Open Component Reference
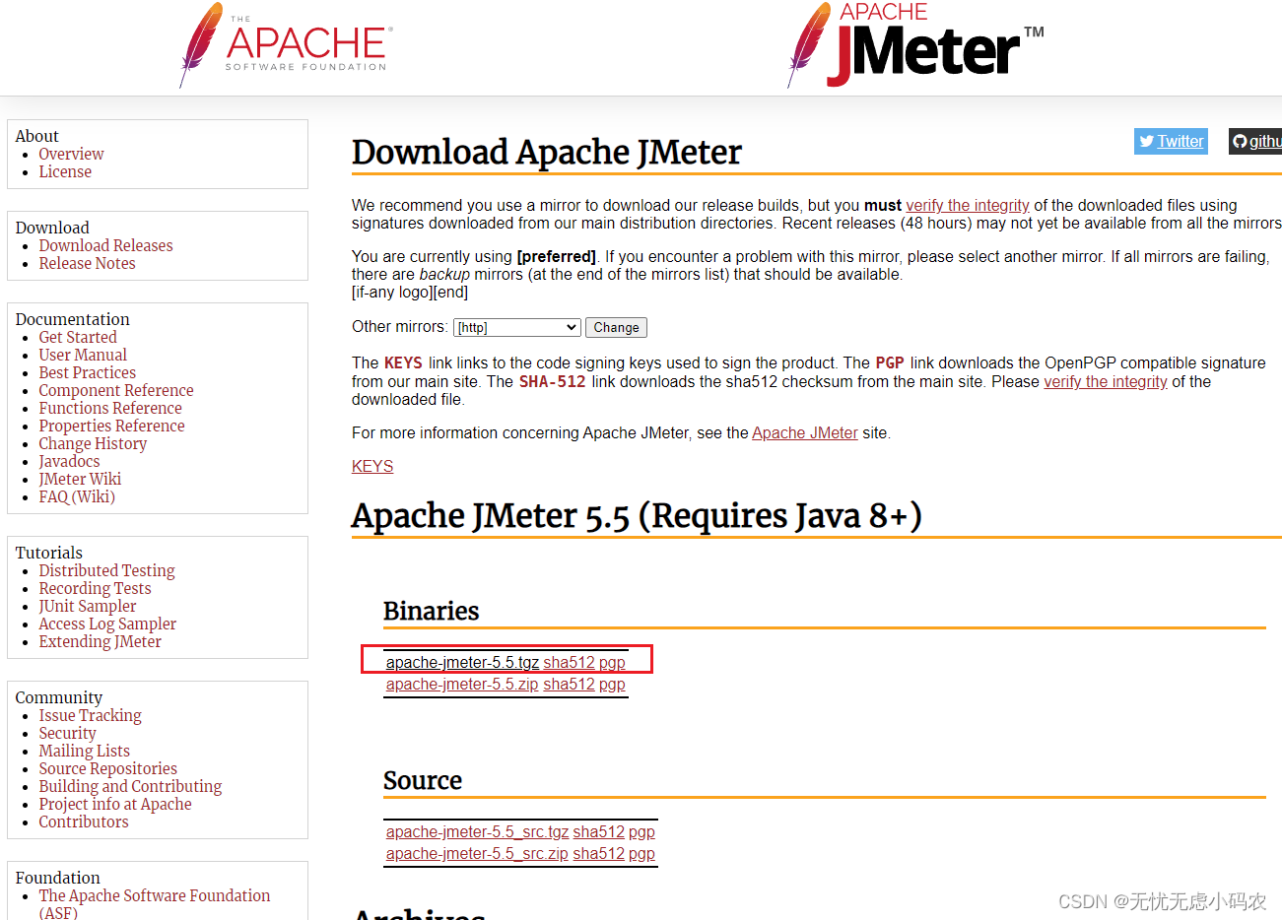This screenshot has height=920, width=1282. (x=116, y=390)
